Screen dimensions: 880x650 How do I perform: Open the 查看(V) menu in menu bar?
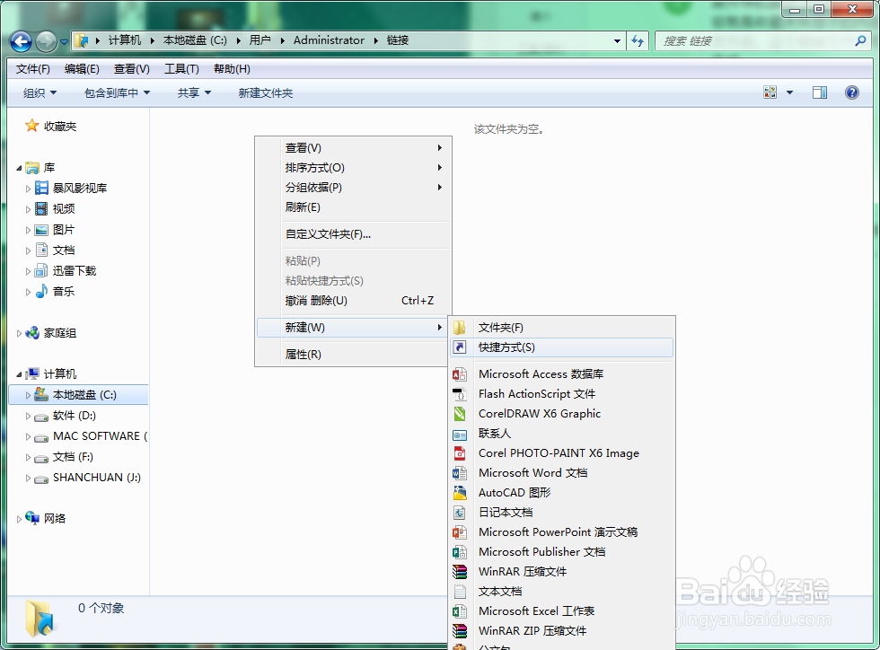click(132, 69)
